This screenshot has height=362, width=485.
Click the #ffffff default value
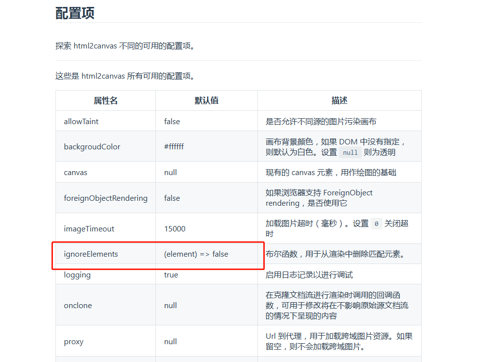pos(174,146)
